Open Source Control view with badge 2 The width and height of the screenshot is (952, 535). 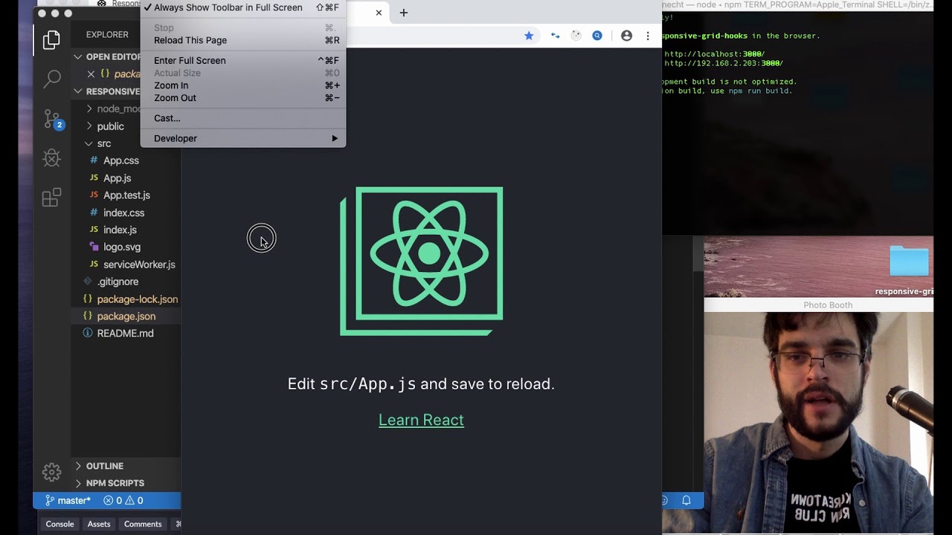53,118
